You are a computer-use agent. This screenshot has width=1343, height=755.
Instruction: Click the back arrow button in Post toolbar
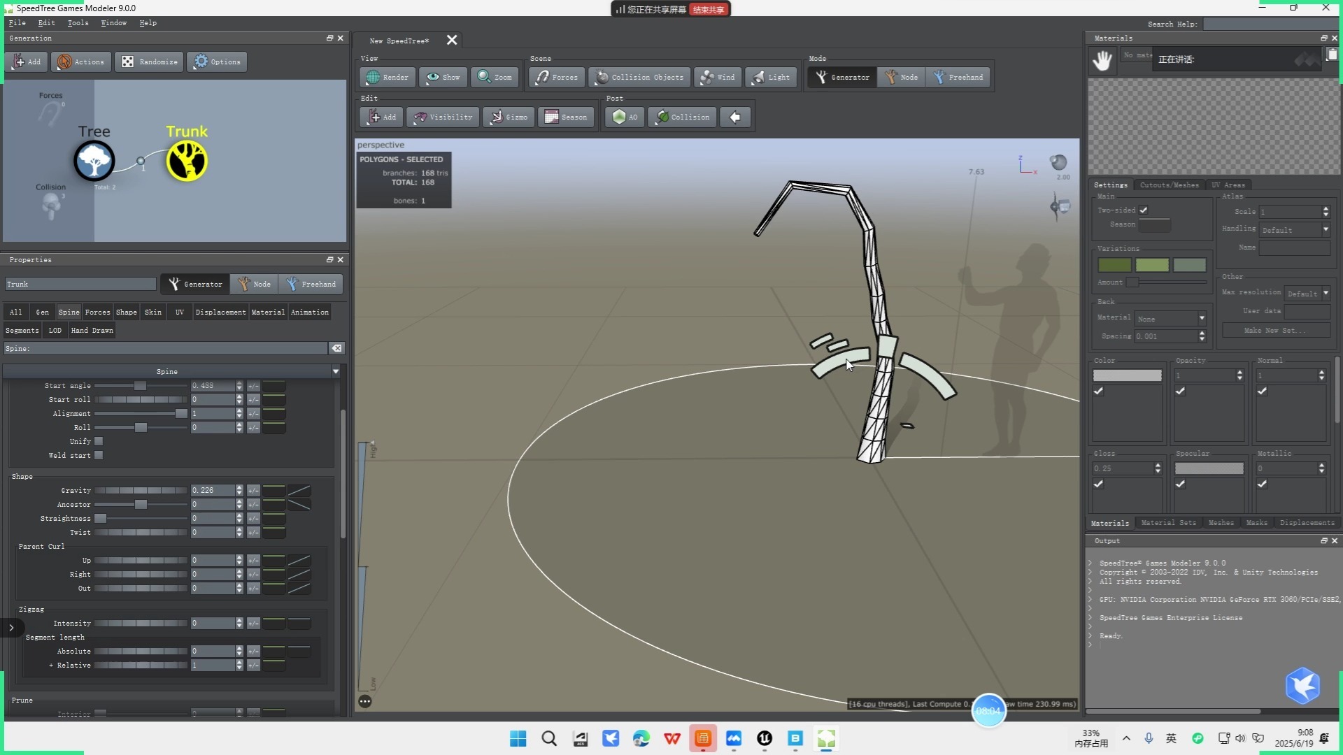click(x=735, y=117)
